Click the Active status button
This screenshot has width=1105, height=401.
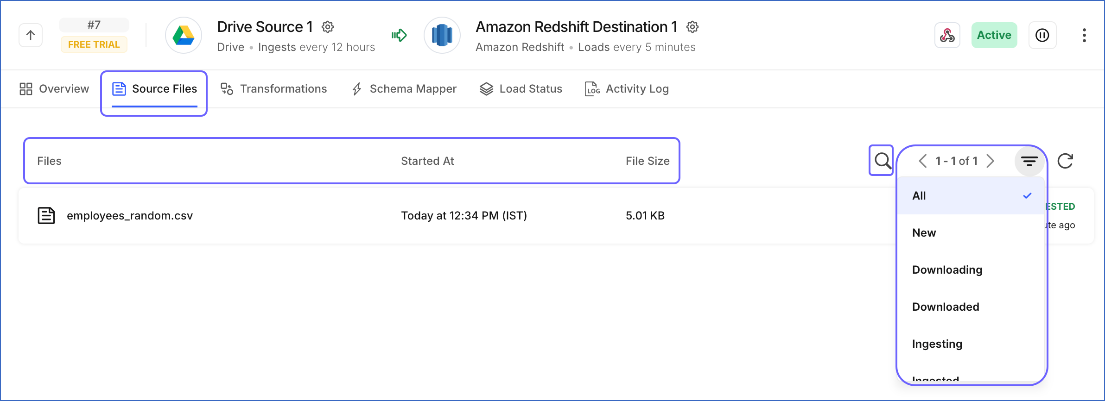click(994, 35)
